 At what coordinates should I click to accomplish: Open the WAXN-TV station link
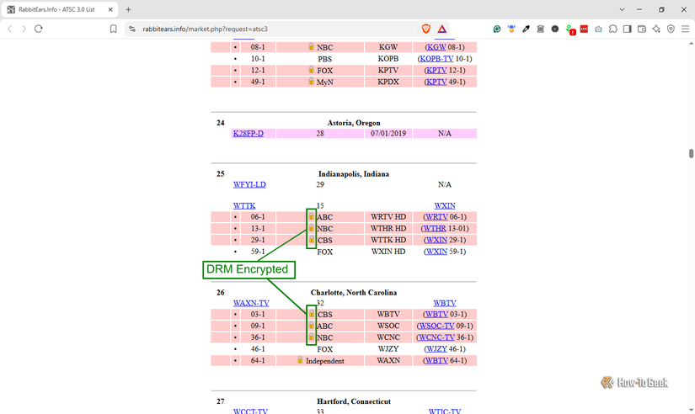(x=251, y=303)
